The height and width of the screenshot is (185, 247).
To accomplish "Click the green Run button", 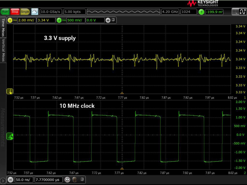I will pos(5,12).
